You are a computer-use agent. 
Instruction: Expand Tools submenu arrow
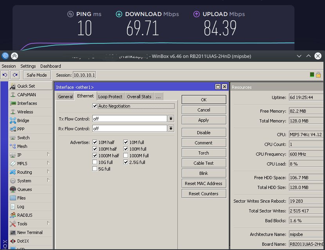pyautogui.click(x=48, y=223)
